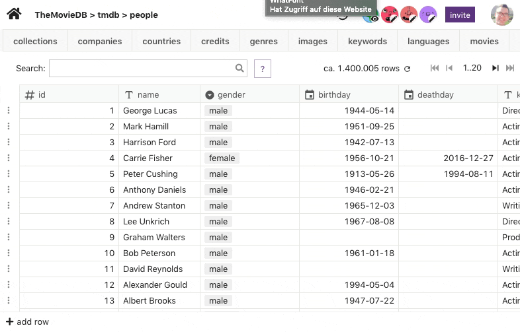Viewport: 520px width, 332px height.
Task: Open row menu for Bob Peterson
Action: [9, 253]
